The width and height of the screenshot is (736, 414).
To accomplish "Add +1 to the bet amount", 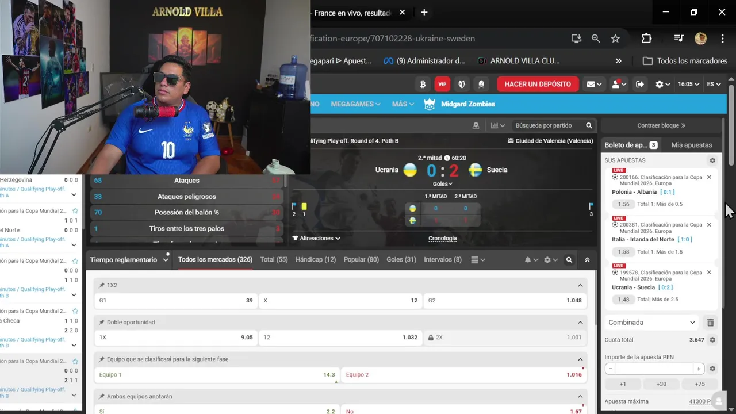I will point(623,384).
